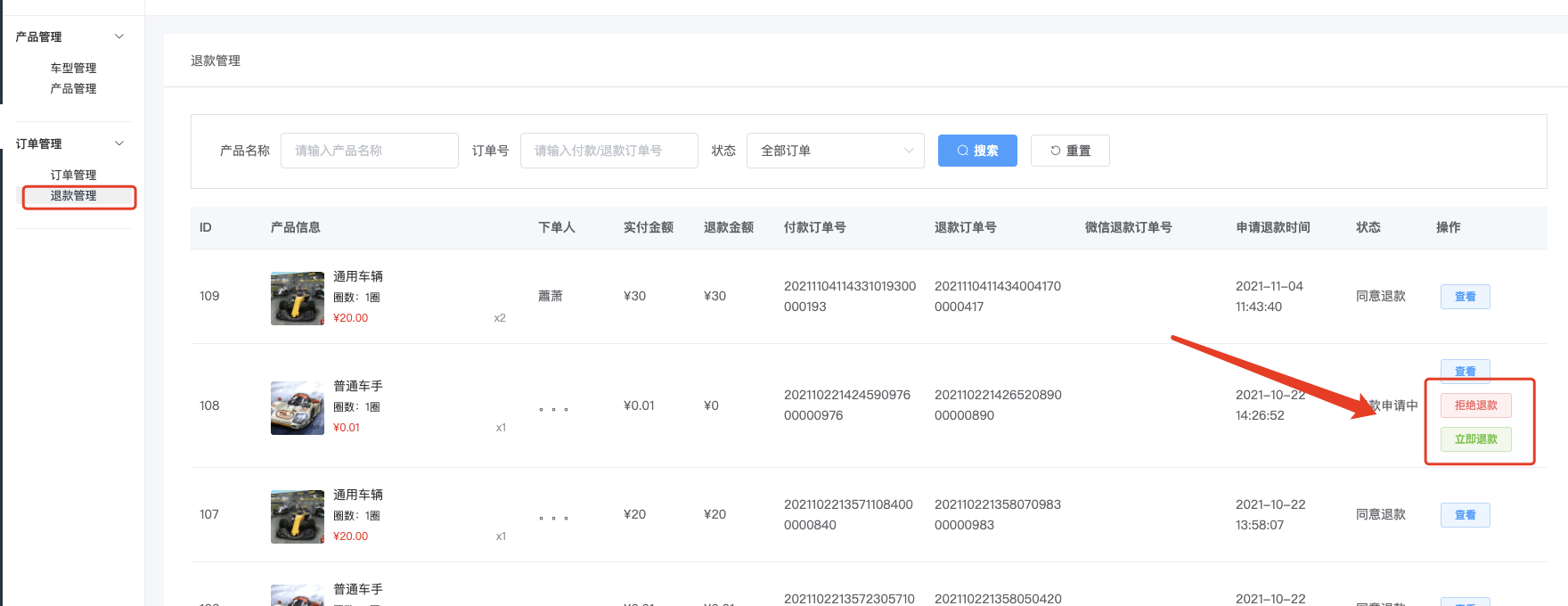Click red price ¥20.00 in order 109
Screen dimensions: 1568x606
coord(350,318)
